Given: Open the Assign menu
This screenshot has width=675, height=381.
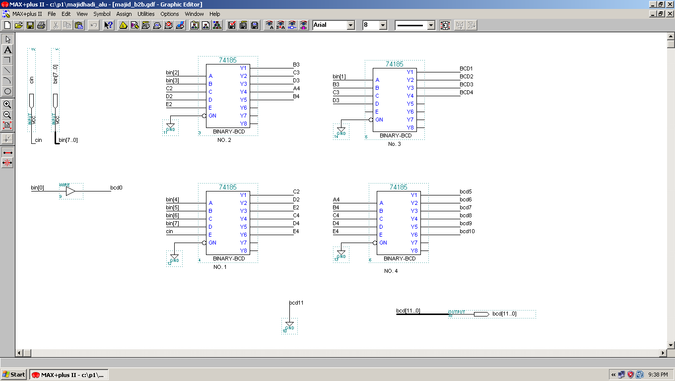Looking at the screenshot, I should 124,14.
